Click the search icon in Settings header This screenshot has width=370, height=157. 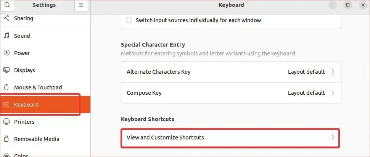click(x=7, y=5)
